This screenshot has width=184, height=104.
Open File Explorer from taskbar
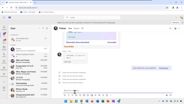pyautogui.click(x=71, y=101)
